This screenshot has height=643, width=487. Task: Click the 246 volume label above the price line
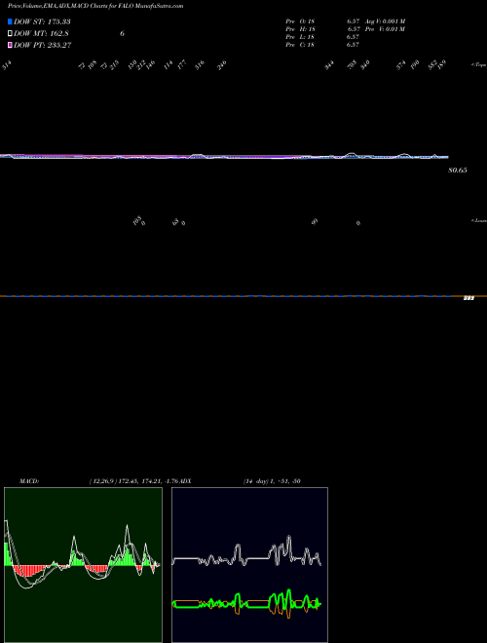click(222, 65)
